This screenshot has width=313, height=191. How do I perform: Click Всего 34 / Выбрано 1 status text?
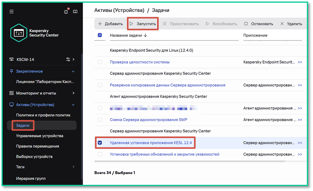pos(115,172)
